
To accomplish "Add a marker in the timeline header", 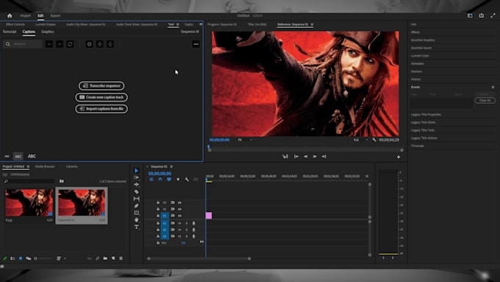I will point(178,180).
